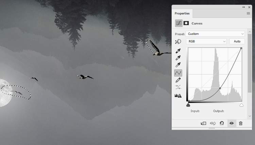This screenshot has height=145, width=255.
Task: Click the histogram clipping warning icon
Action: click(x=178, y=96)
